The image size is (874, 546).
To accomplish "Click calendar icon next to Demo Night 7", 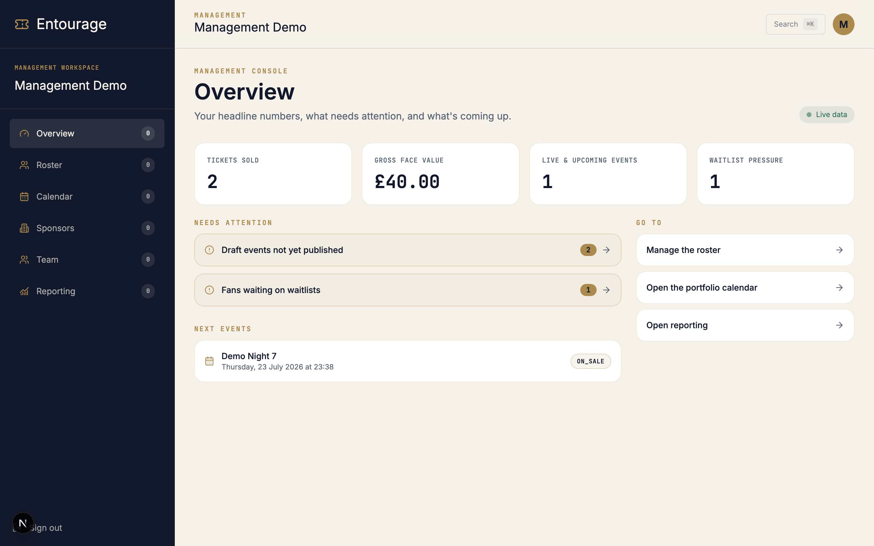I will point(209,361).
